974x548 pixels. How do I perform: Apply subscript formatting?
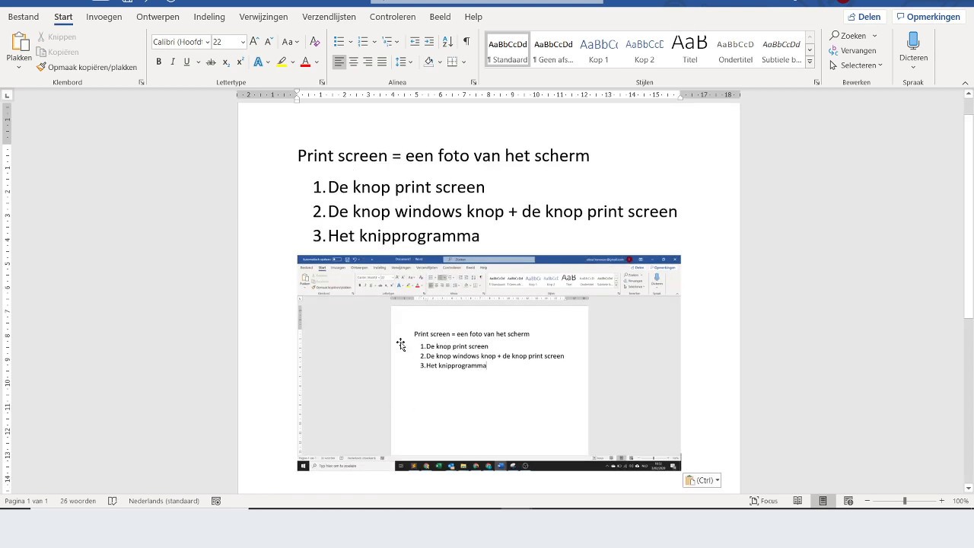point(226,62)
